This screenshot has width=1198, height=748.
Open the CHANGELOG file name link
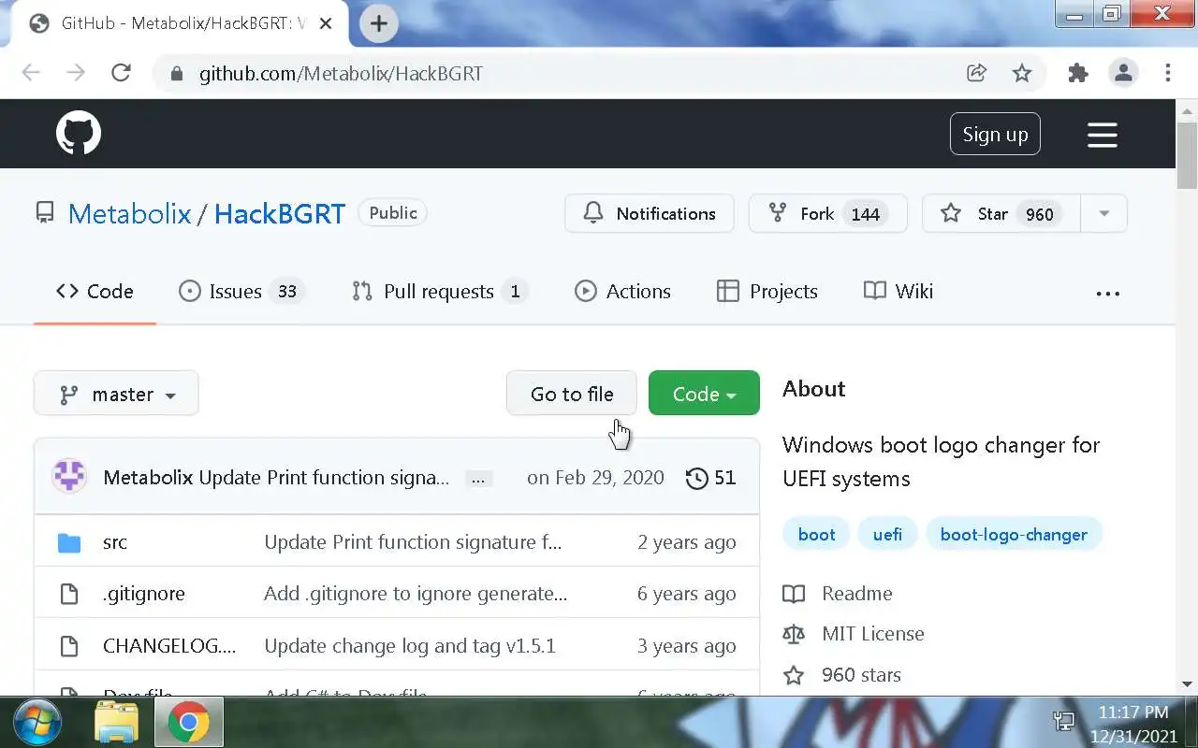[169, 646]
